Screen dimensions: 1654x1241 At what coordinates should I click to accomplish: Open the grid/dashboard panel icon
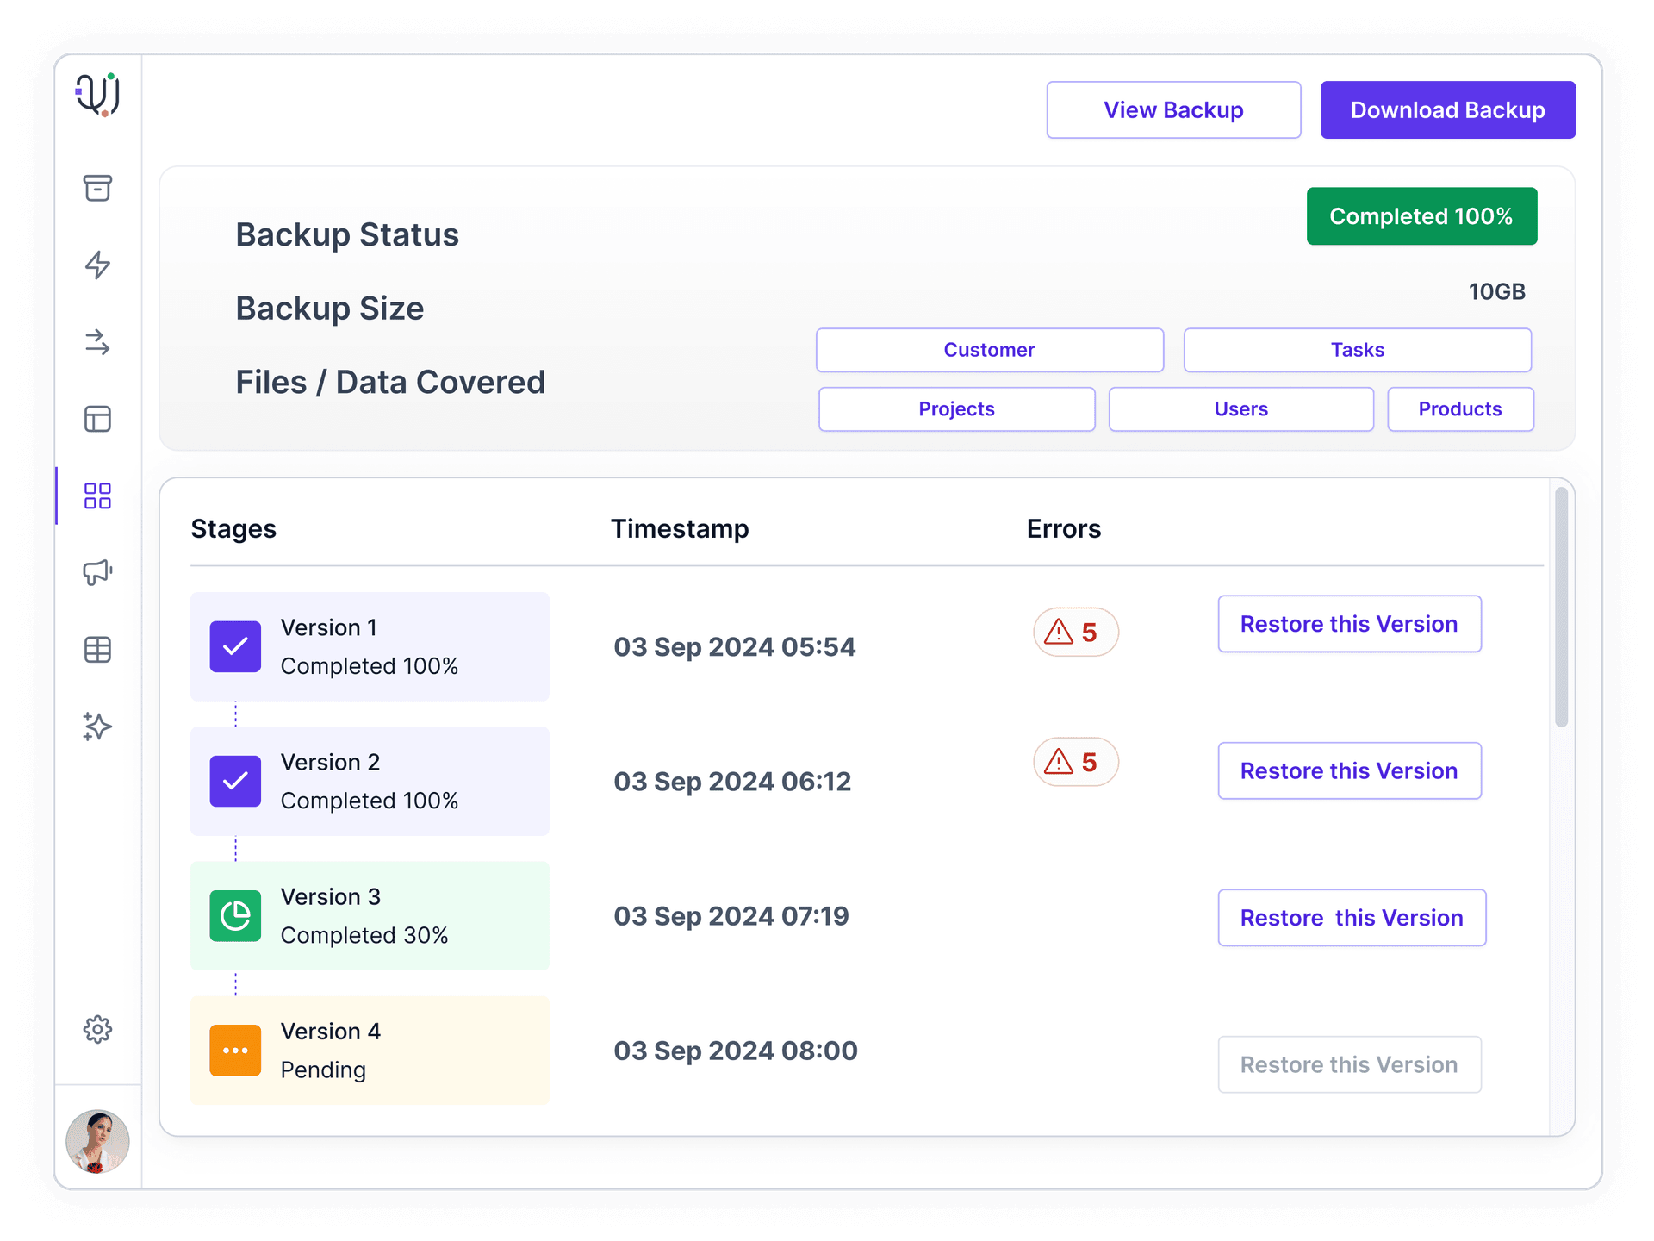[97, 496]
